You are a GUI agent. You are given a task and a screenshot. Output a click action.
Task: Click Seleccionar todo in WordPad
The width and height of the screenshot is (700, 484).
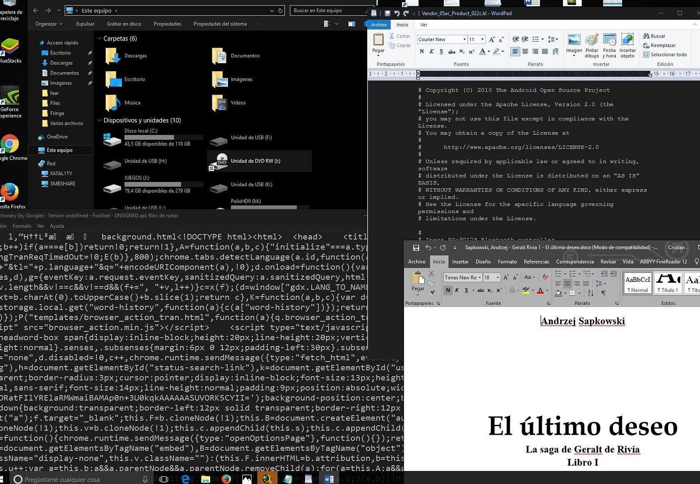pyautogui.click(x=665, y=55)
